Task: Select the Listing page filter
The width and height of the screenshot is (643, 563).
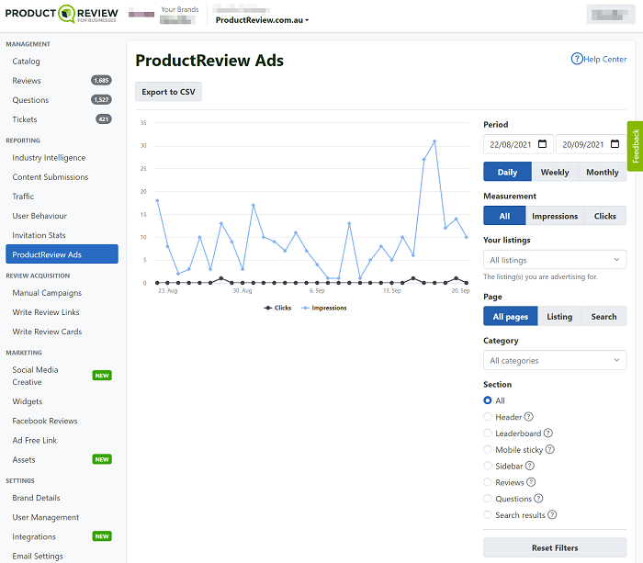Action: pos(559,316)
